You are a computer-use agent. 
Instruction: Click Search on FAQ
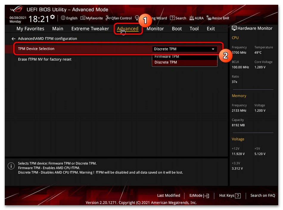click(x=262, y=195)
